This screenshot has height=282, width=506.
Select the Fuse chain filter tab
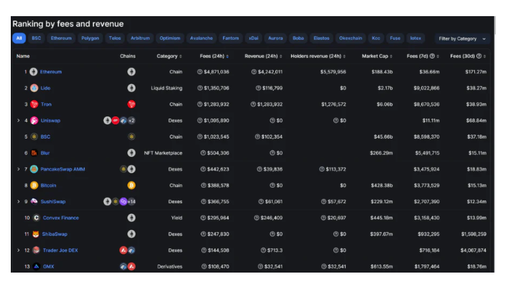[x=395, y=38]
